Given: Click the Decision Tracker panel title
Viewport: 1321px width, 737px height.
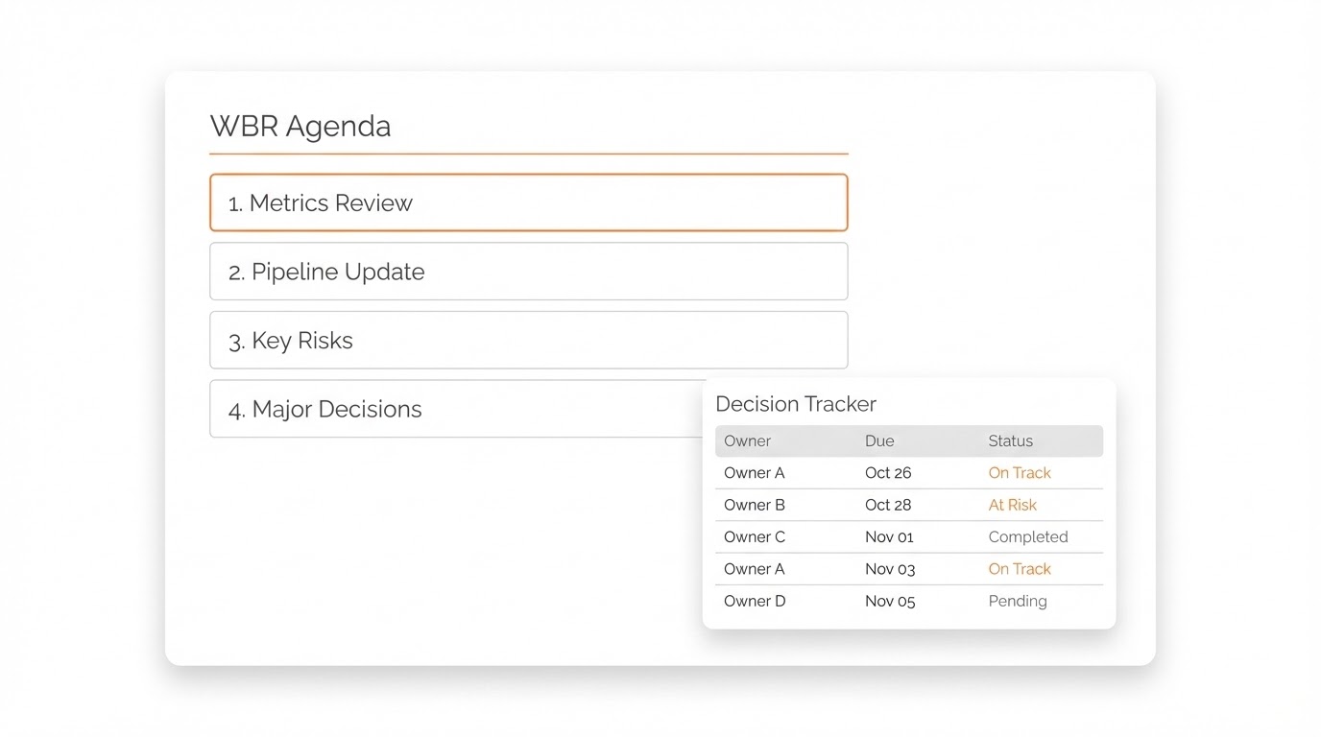Looking at the screenshot, I should pyautogui.click(x=796, y=404).
